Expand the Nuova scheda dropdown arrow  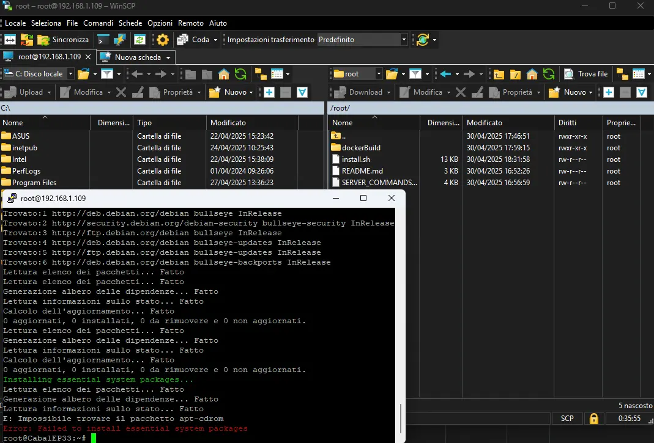168,57
